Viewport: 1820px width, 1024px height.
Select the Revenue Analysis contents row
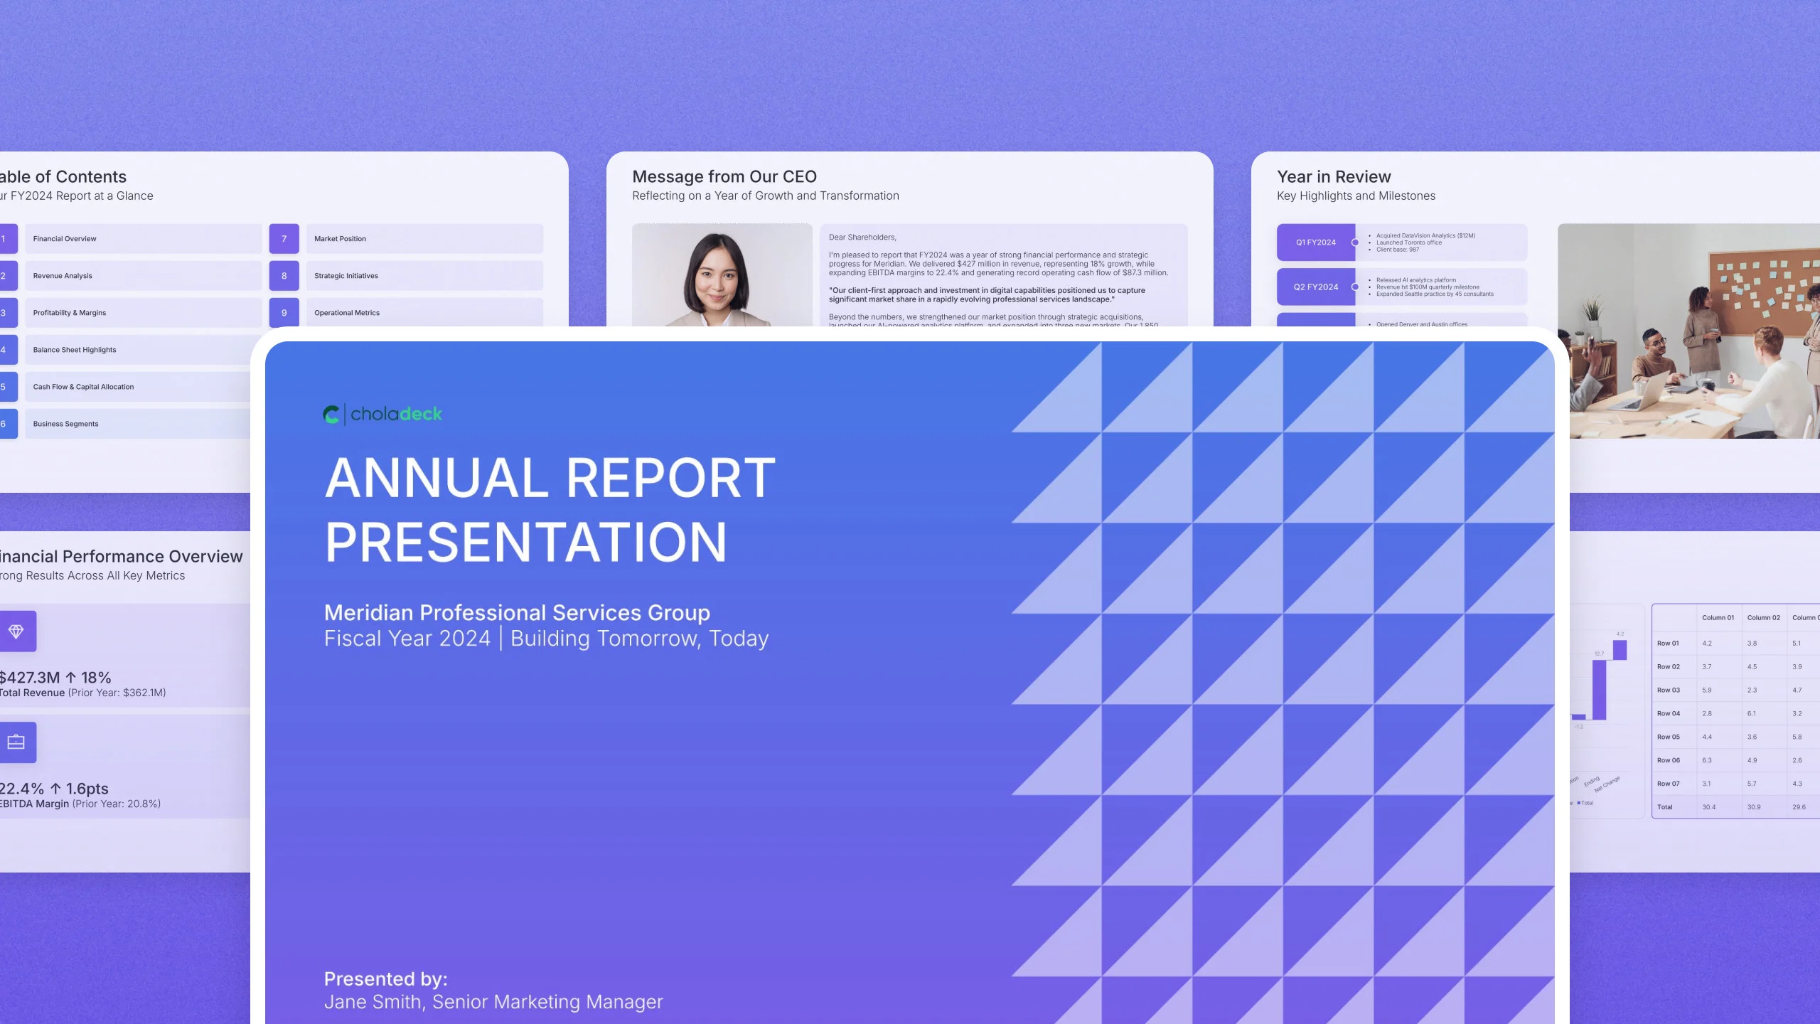pos(144,276)
